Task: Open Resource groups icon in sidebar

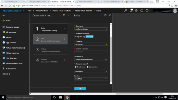Action: (x=4, y=27)
